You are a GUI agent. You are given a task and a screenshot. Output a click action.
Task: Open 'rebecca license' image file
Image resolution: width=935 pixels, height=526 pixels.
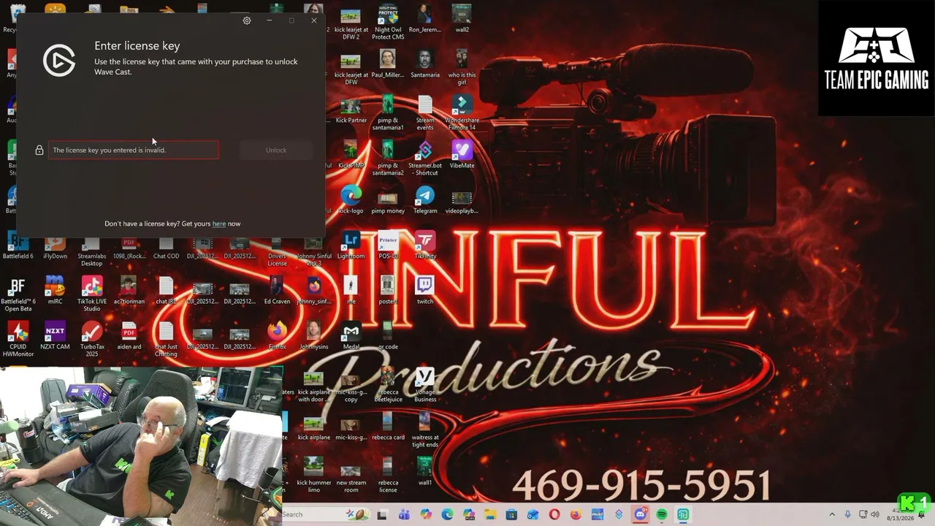pos(388,476)
